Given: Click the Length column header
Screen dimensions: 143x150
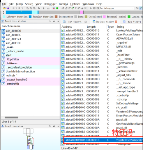Looking at the screenshot, I should click(x=91, y=26).
